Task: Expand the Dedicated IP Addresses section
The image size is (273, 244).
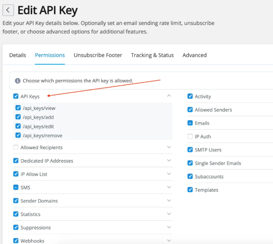Action: 169,161
